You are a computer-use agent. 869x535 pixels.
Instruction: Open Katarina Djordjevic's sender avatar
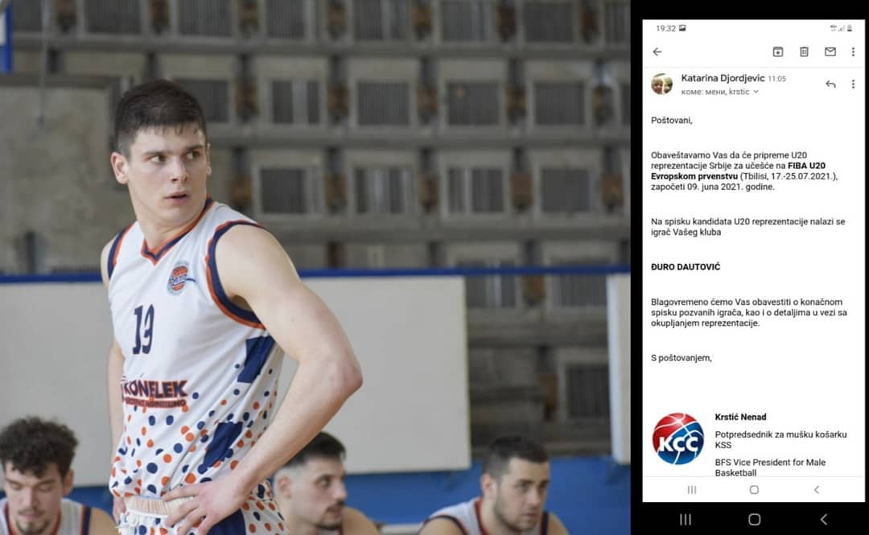click(661, 84)
